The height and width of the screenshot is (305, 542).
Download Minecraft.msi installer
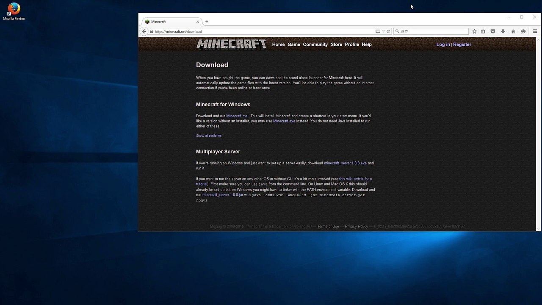[x=237, y=116]
